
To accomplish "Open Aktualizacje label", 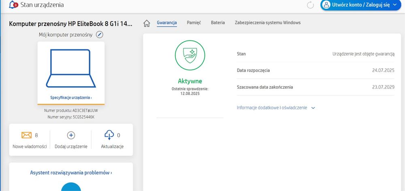I will tap(112, 146).
